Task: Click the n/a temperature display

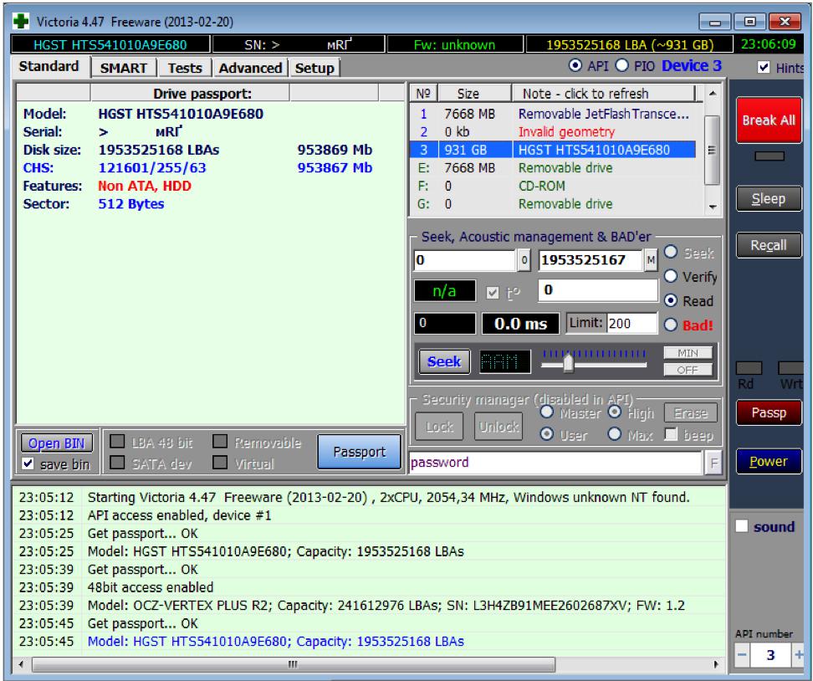Action: coord(444,291)
